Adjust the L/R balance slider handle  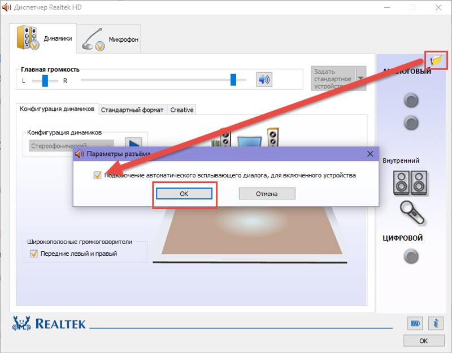click(x=45, y=81)
